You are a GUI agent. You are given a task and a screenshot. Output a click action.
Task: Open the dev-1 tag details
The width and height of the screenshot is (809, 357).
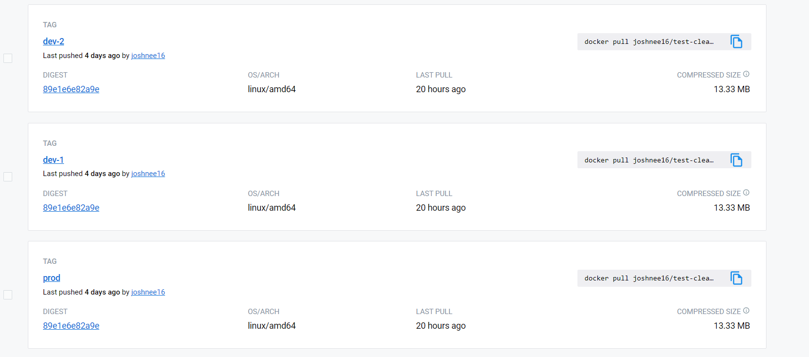(x=53, y=159)
